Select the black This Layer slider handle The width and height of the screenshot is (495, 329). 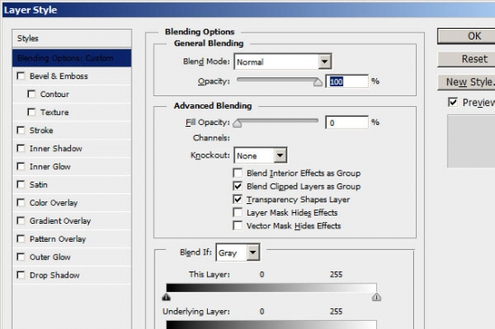click(x=166, y=298)
